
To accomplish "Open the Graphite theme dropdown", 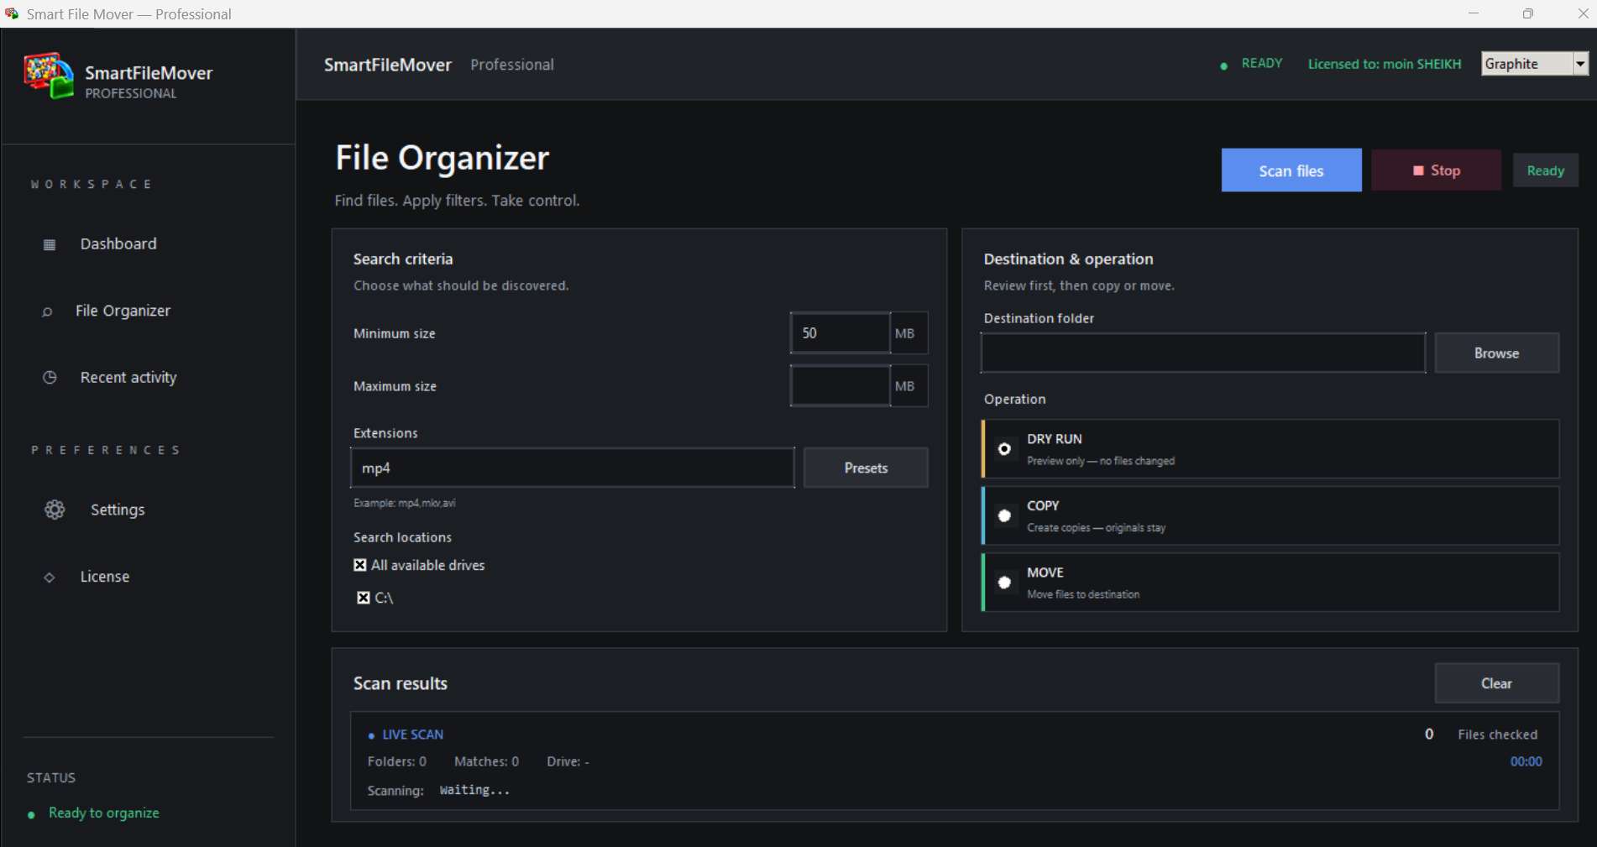I will pos(1535,64).
